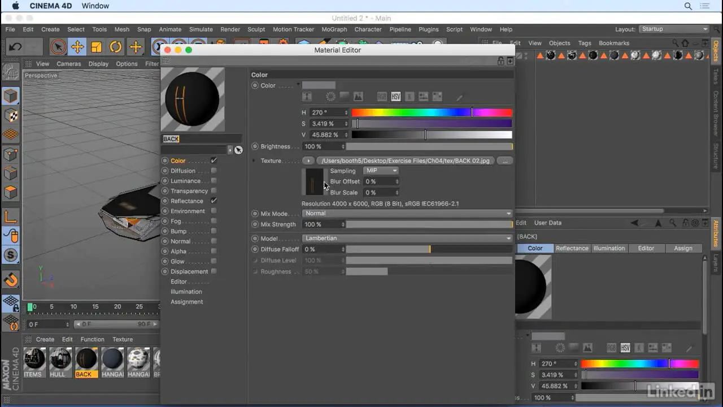
Task: Switch to Edges mode icon
Action: (11, 174)
